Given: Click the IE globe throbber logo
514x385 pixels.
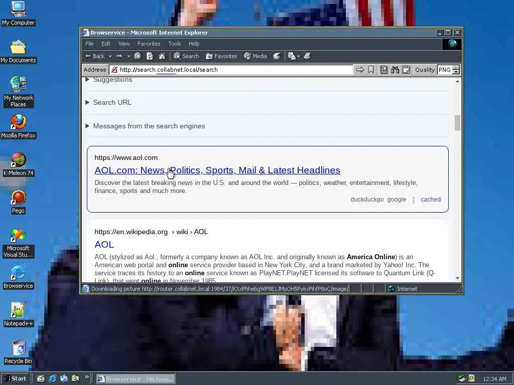Looking at the screenshot, I should point(452,44).
